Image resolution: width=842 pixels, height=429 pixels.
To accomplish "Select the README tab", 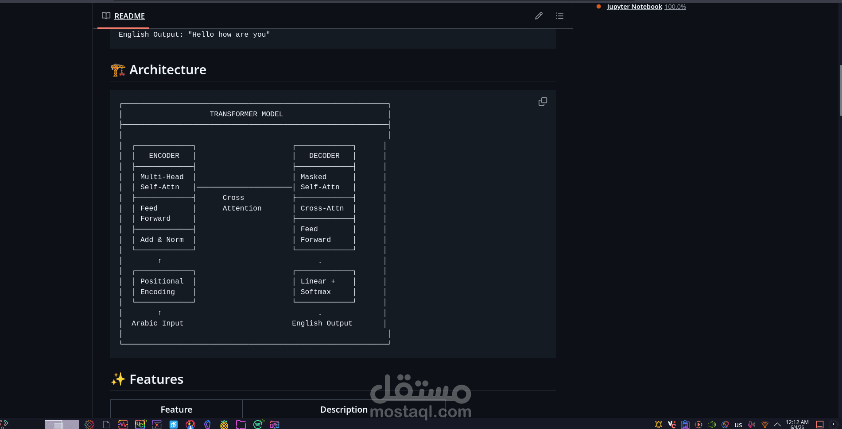I will (123, 16).
